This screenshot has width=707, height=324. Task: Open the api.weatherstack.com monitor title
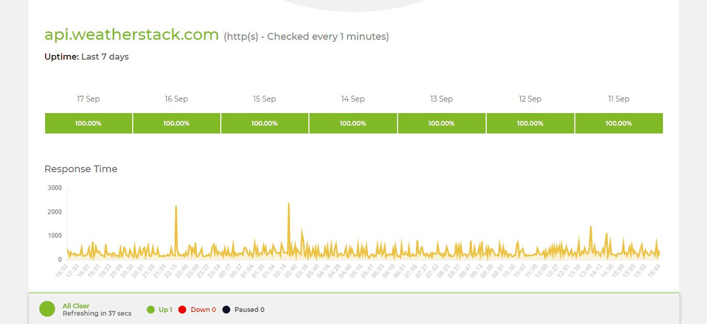tap(132, 35)
